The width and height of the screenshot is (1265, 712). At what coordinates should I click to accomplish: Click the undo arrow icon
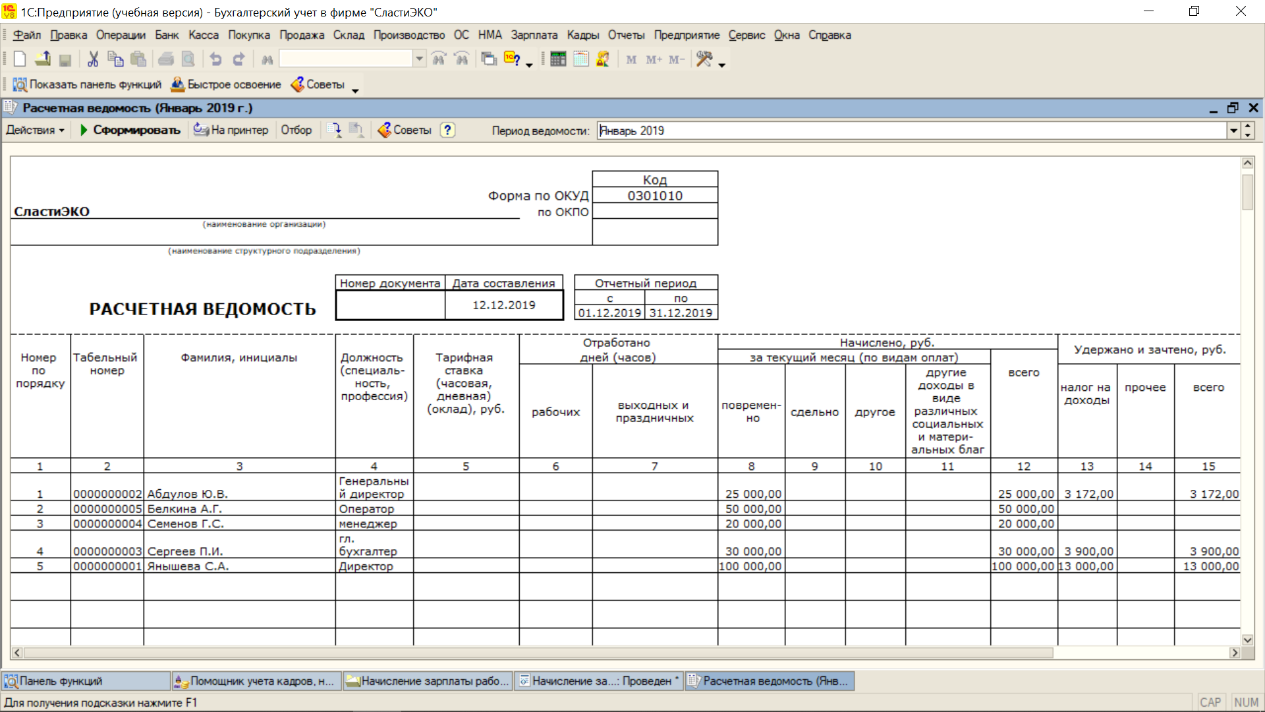click(215, 59)
